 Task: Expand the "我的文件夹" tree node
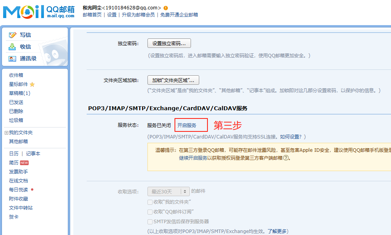6,133
